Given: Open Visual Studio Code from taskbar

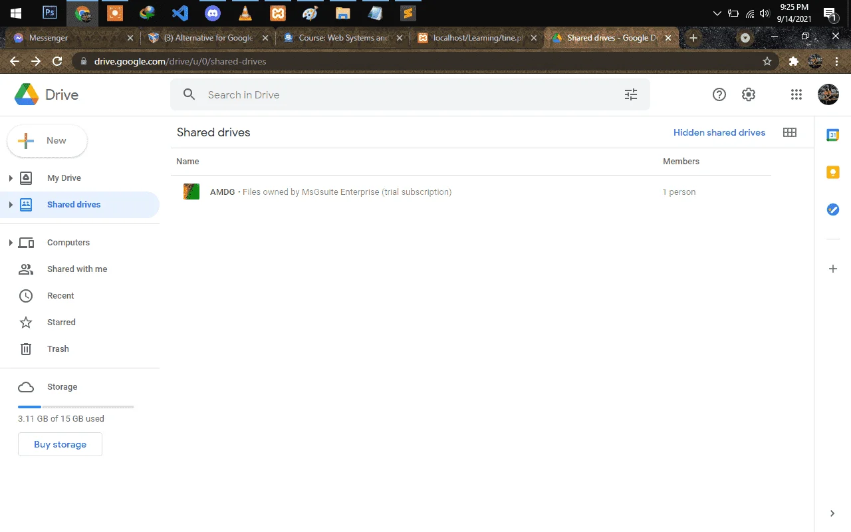Looking at the screenshot, I should coord(180,13).
